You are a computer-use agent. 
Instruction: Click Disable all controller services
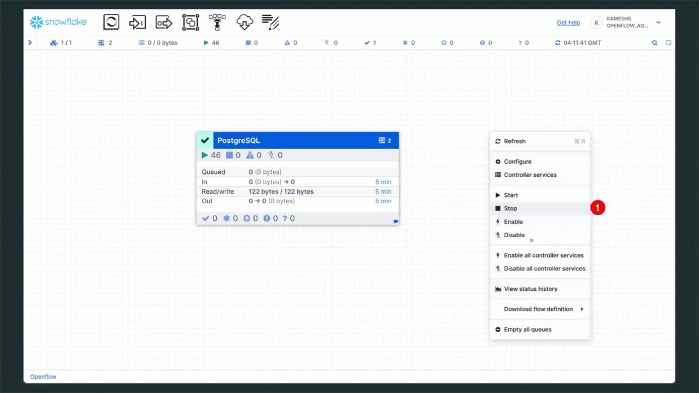point(544,269)
